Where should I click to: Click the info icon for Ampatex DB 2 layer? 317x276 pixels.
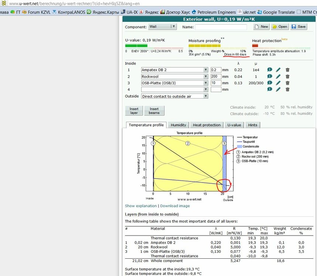(269, 70)
